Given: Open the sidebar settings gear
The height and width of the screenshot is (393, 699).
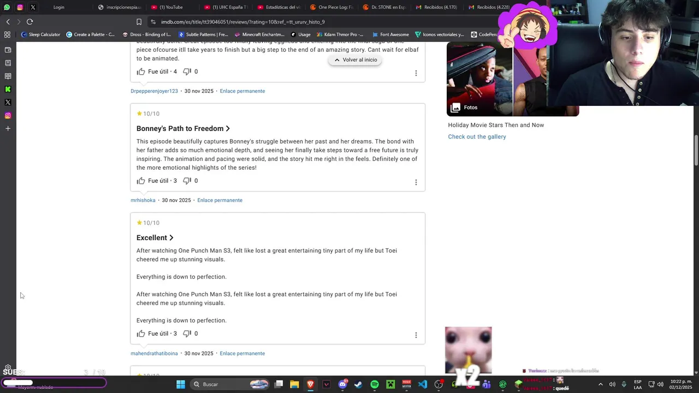Looking at the screenshot, I should 8,368.
